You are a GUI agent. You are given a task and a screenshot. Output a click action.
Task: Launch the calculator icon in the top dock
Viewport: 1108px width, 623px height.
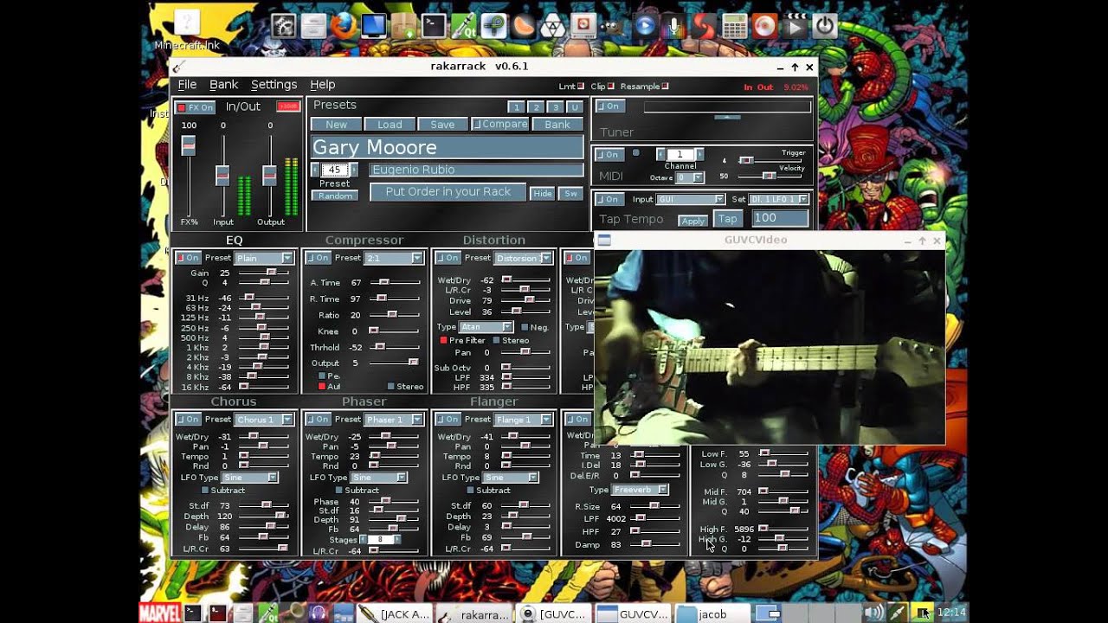tap(734, 26)
